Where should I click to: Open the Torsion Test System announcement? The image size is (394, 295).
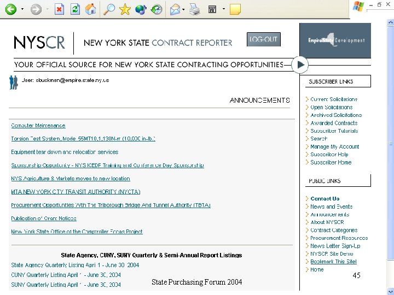[83, 139]
